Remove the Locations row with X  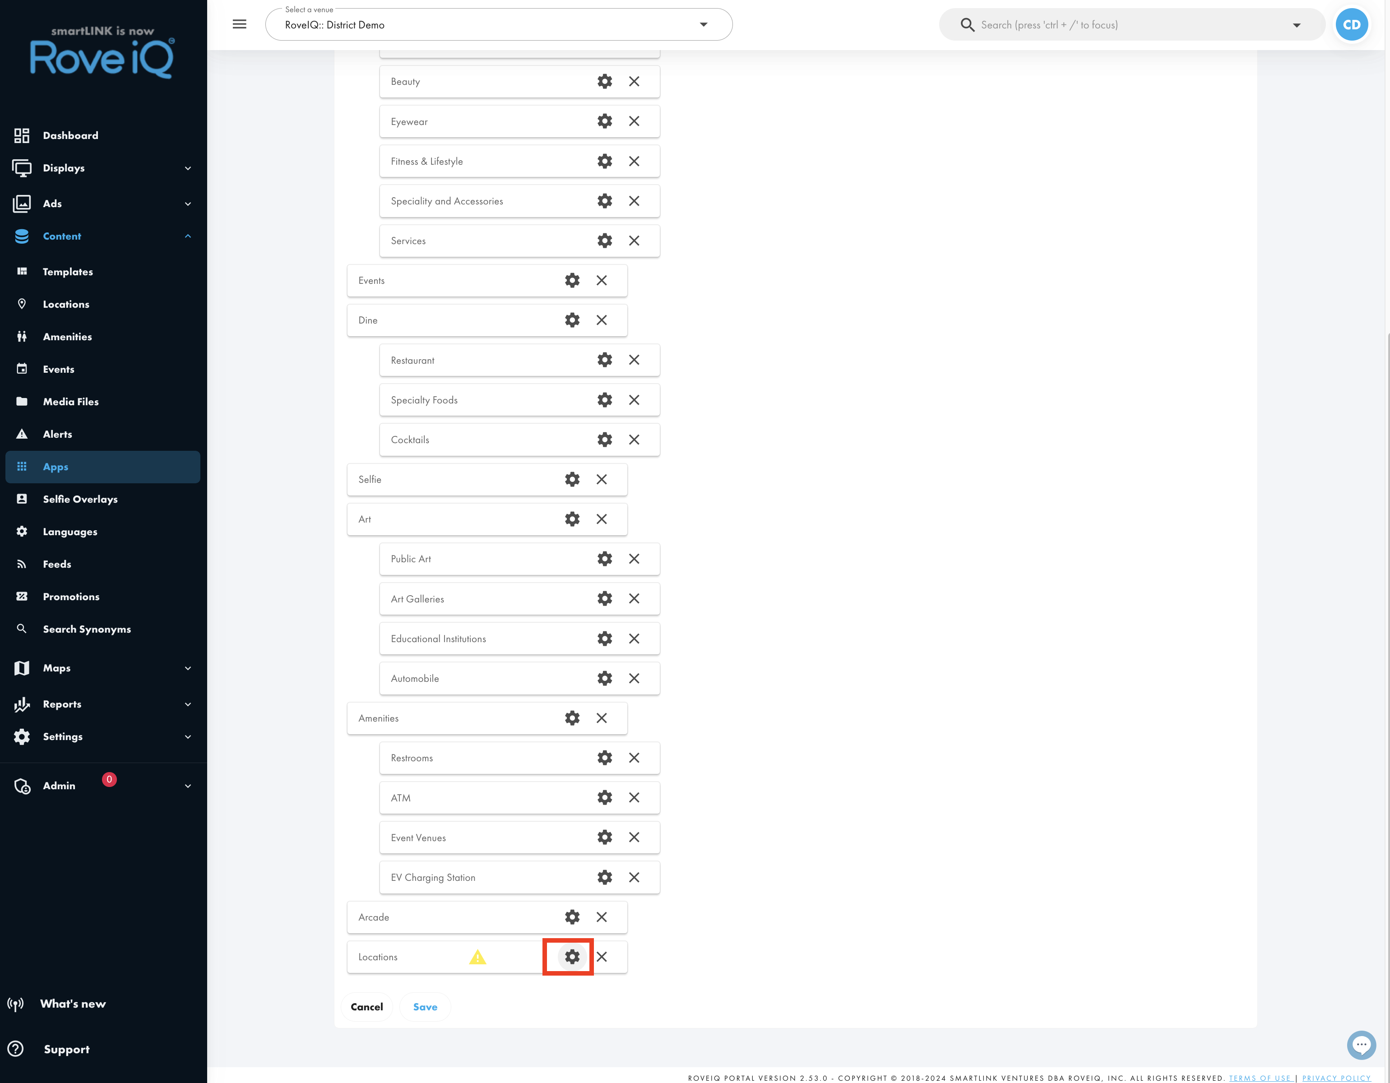[602, 956]
